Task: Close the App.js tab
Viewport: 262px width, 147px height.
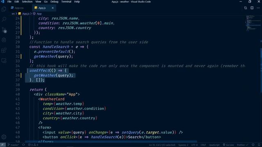Action: click(53, 8)
